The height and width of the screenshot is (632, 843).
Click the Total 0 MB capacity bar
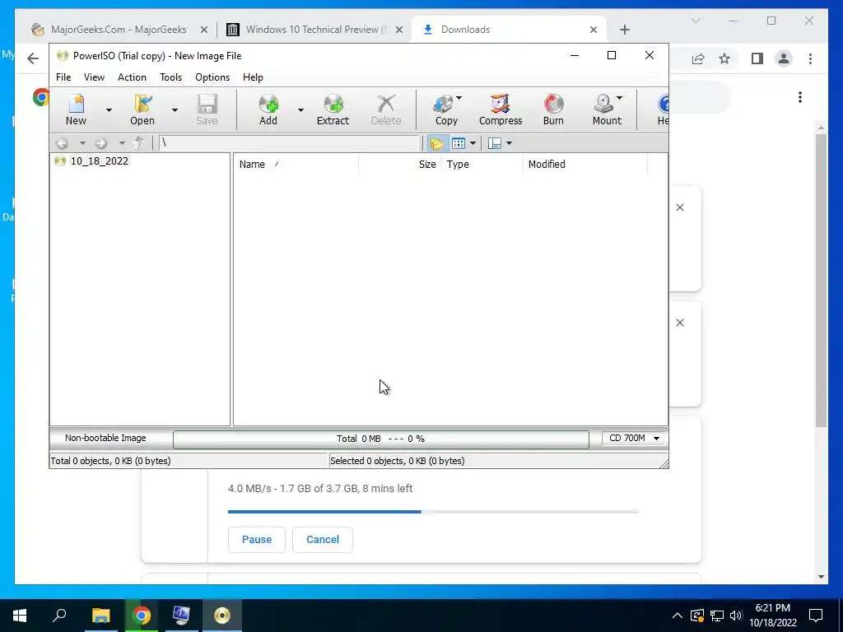click(x=380, y=439)
